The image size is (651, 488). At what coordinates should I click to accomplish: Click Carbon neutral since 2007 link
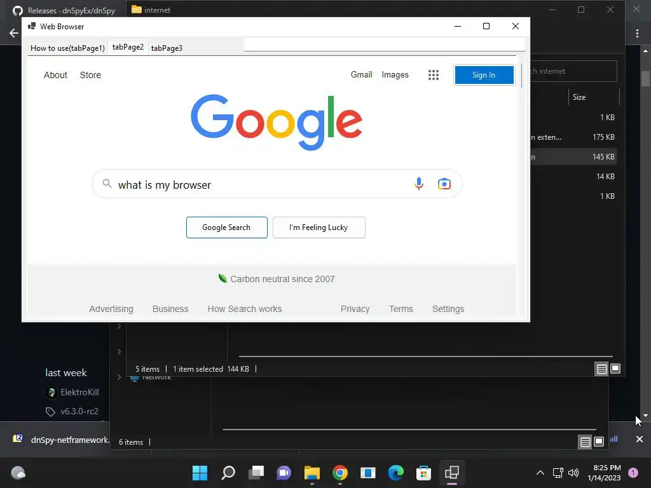(282, 279)
